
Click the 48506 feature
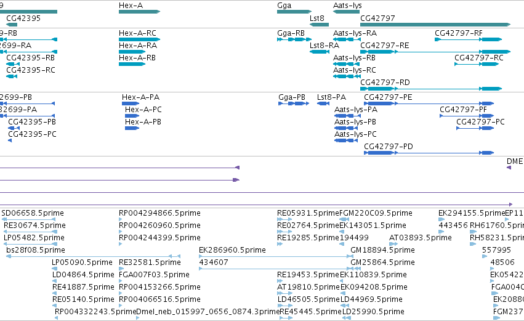pos(493,269)
